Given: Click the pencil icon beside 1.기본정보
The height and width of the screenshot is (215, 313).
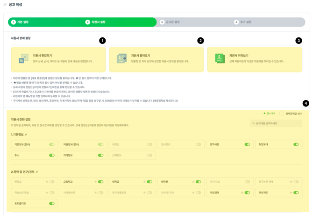Looking at the screenshot, I should [26, 135].
